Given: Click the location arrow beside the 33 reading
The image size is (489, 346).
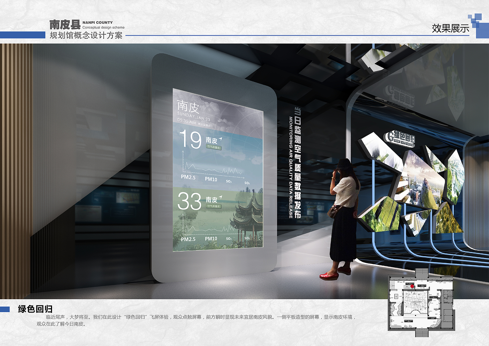Looking at the screenshot, I should pos(221,198).
